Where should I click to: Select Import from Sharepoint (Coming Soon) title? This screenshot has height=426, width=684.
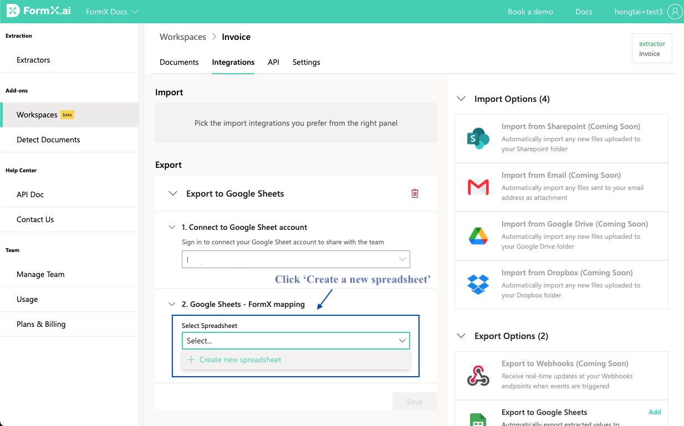(x=571, y=126)
